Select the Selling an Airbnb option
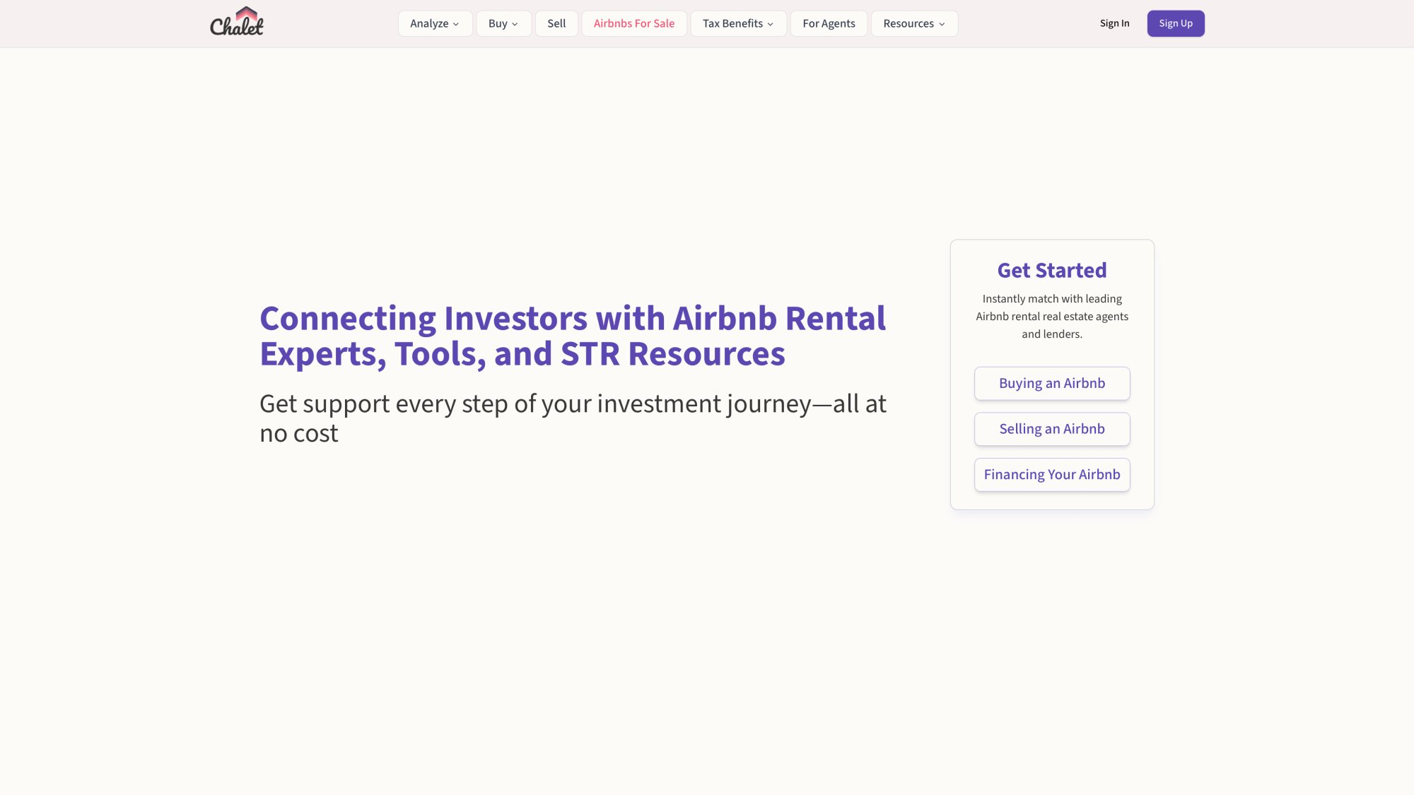This screenshot has width=1414, height=795. [1051, 429]
